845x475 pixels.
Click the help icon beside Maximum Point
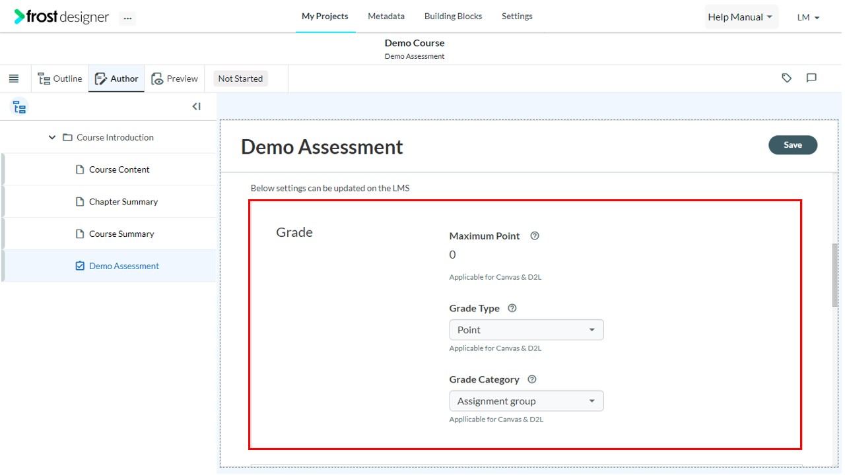pyautogui.click(x=535, y=236)
